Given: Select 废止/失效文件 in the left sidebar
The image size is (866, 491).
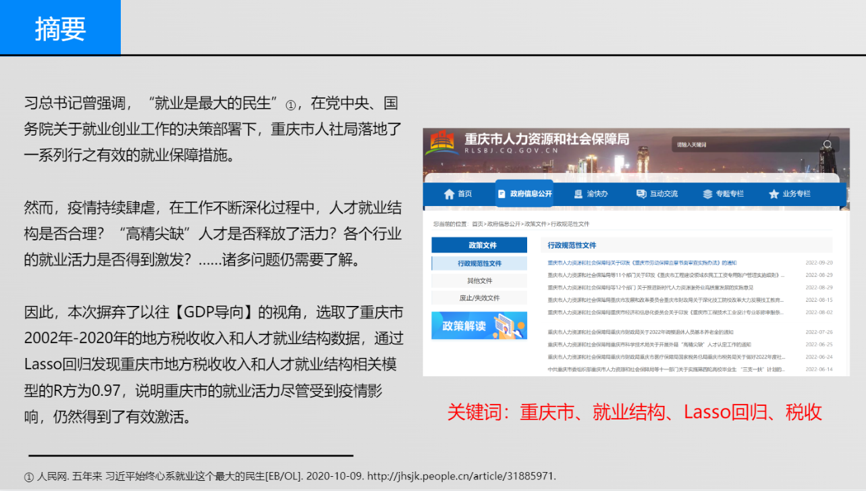Looking at the screenshot, I should point(479,298).
